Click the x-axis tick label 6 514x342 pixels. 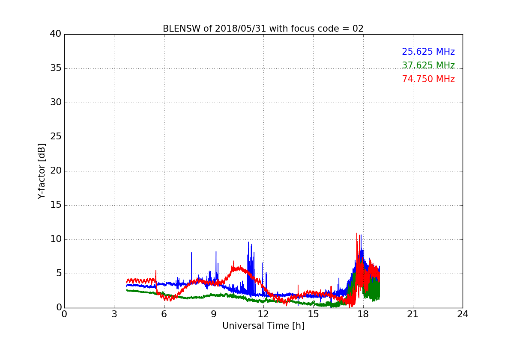(164, 314)
